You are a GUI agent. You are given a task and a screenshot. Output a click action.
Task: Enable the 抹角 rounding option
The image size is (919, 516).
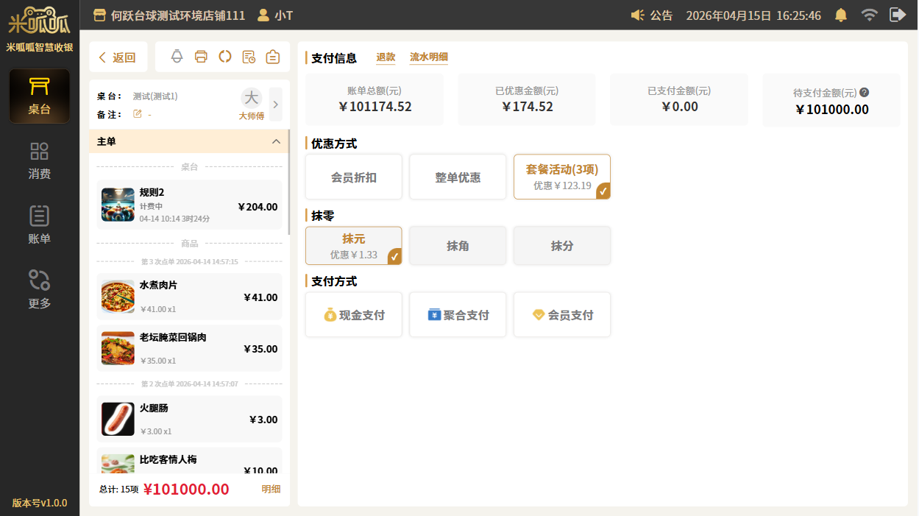[458, 246]
